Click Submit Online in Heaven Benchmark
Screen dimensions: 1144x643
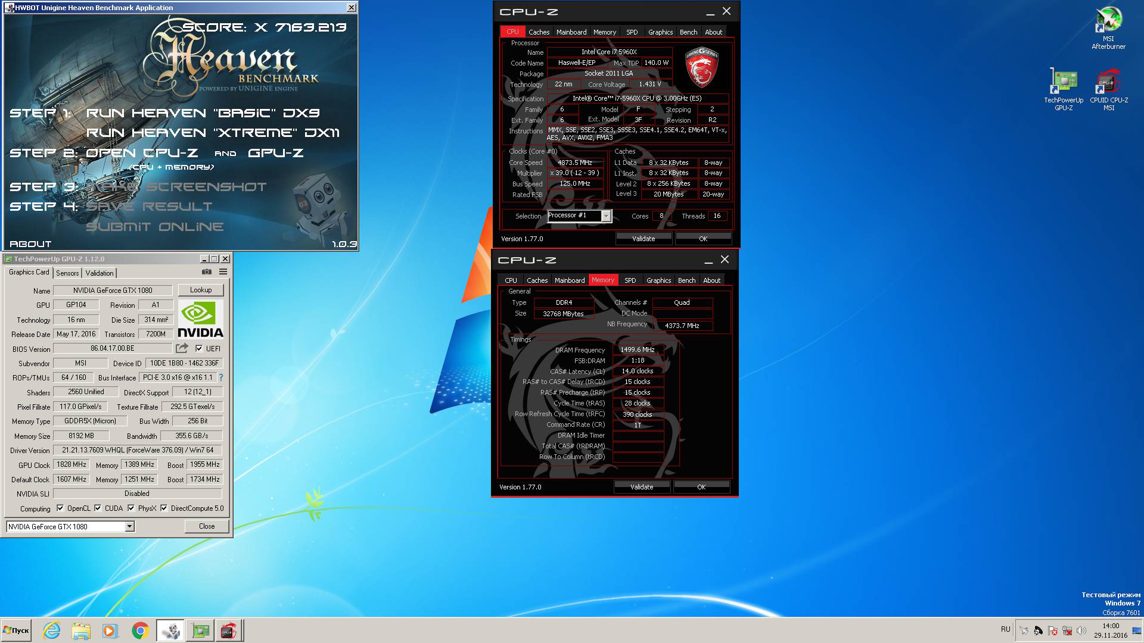(x=155, y=227)
